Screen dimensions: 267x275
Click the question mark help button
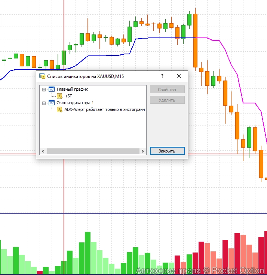(162, 76)
